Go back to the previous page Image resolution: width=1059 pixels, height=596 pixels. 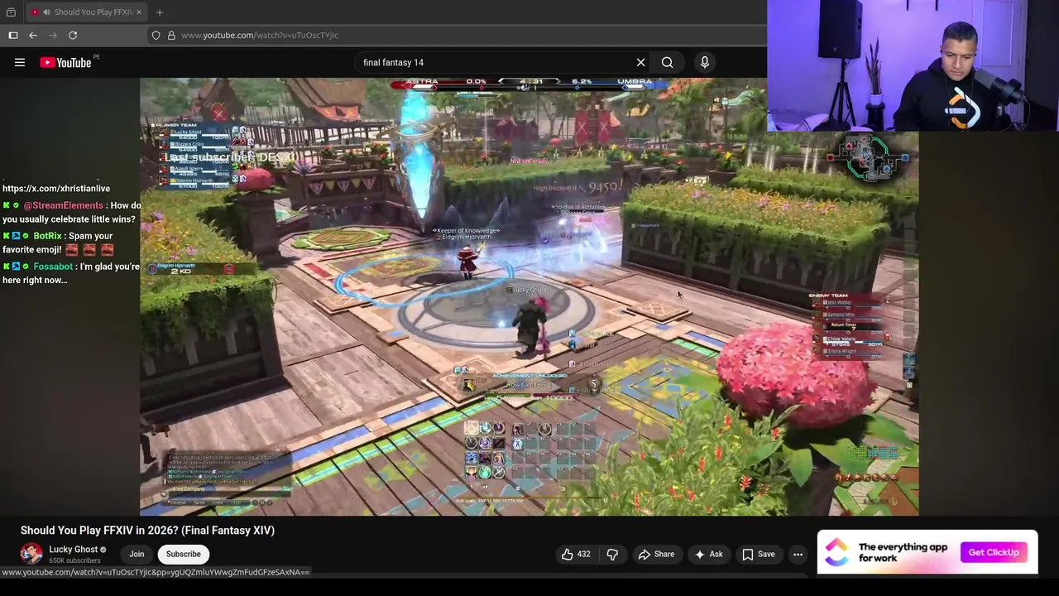tap(33, 35)
